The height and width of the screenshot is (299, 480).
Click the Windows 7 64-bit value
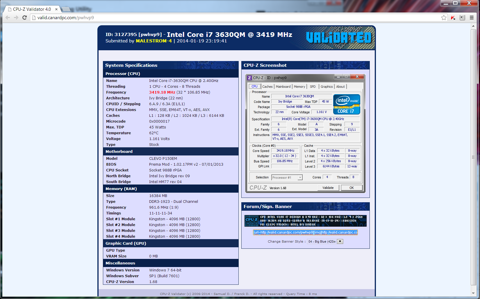pos(165,270)
